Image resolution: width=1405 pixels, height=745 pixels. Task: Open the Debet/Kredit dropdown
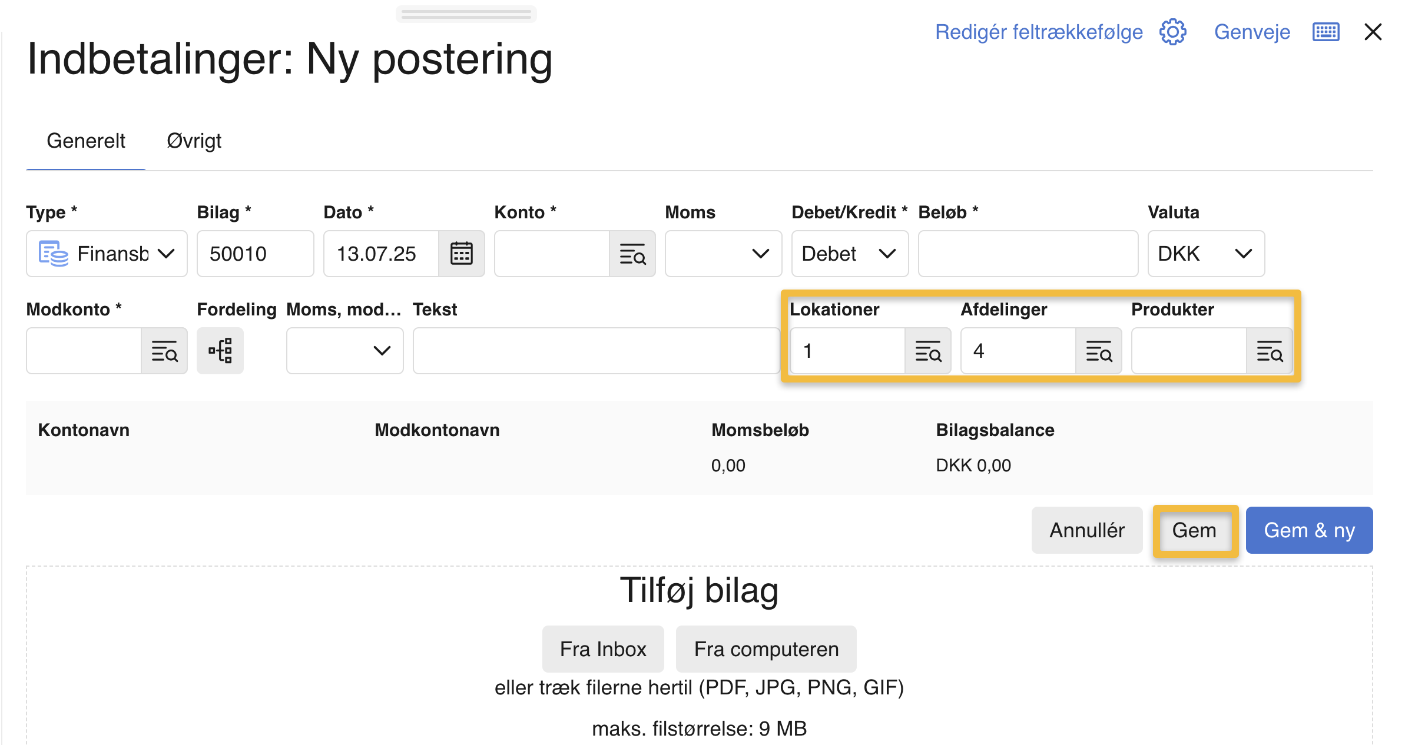pos(849,254)
